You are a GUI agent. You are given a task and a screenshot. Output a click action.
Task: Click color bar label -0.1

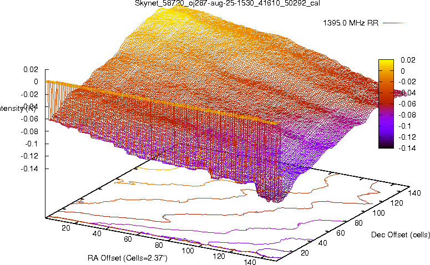tap(404, 126)
